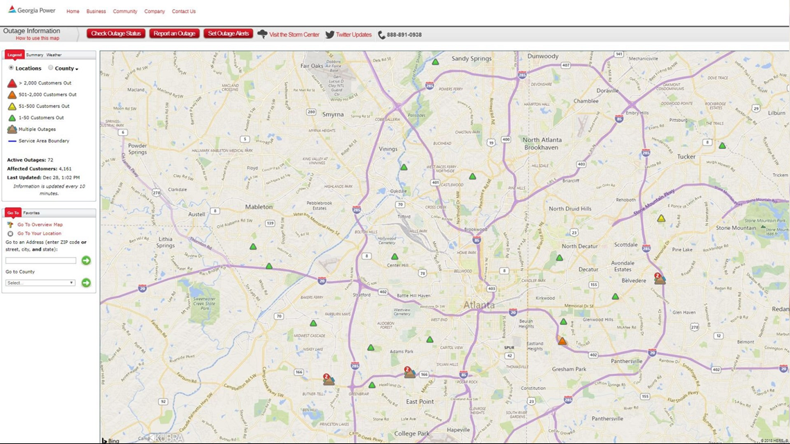Viewport: 790px width, 444px height.
Task: Open the Home menu item
Action: coord(73,11)
